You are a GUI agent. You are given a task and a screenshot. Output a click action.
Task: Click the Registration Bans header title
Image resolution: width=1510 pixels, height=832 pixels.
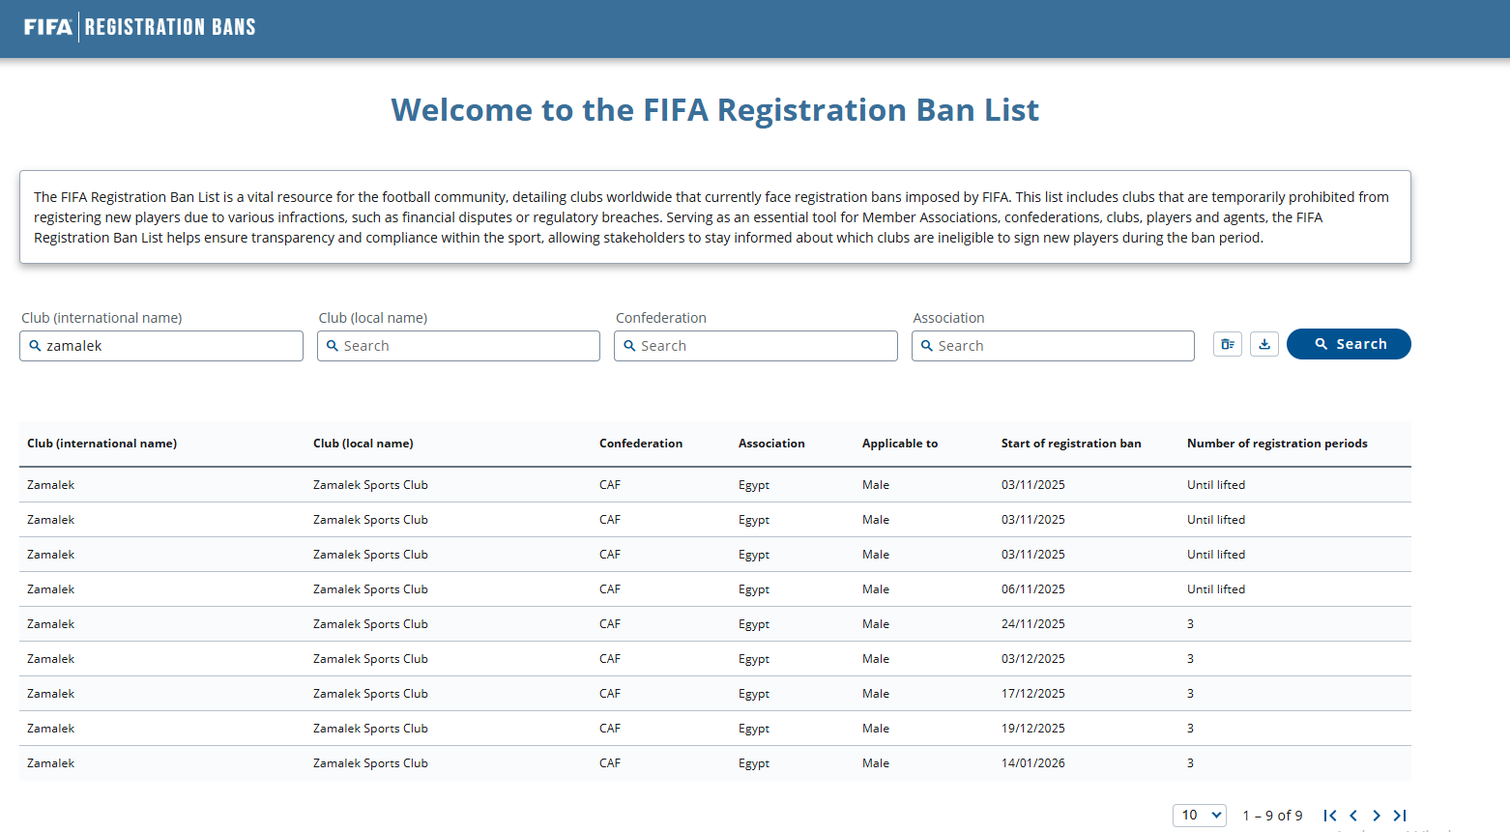pyautogui.click(x=170, y=27)
